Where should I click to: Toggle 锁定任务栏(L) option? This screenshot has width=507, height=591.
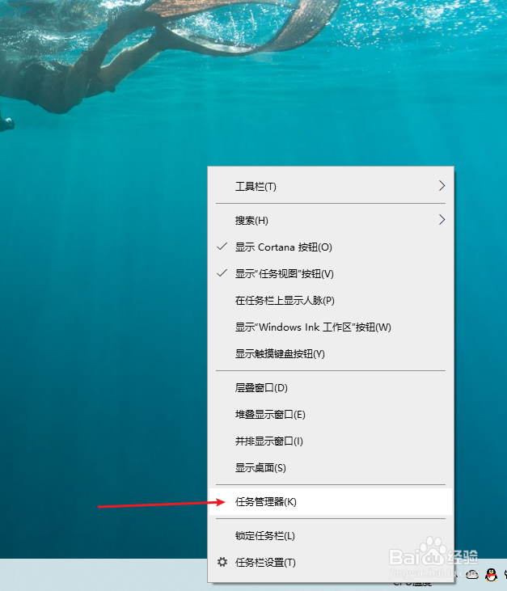[331, 535]
